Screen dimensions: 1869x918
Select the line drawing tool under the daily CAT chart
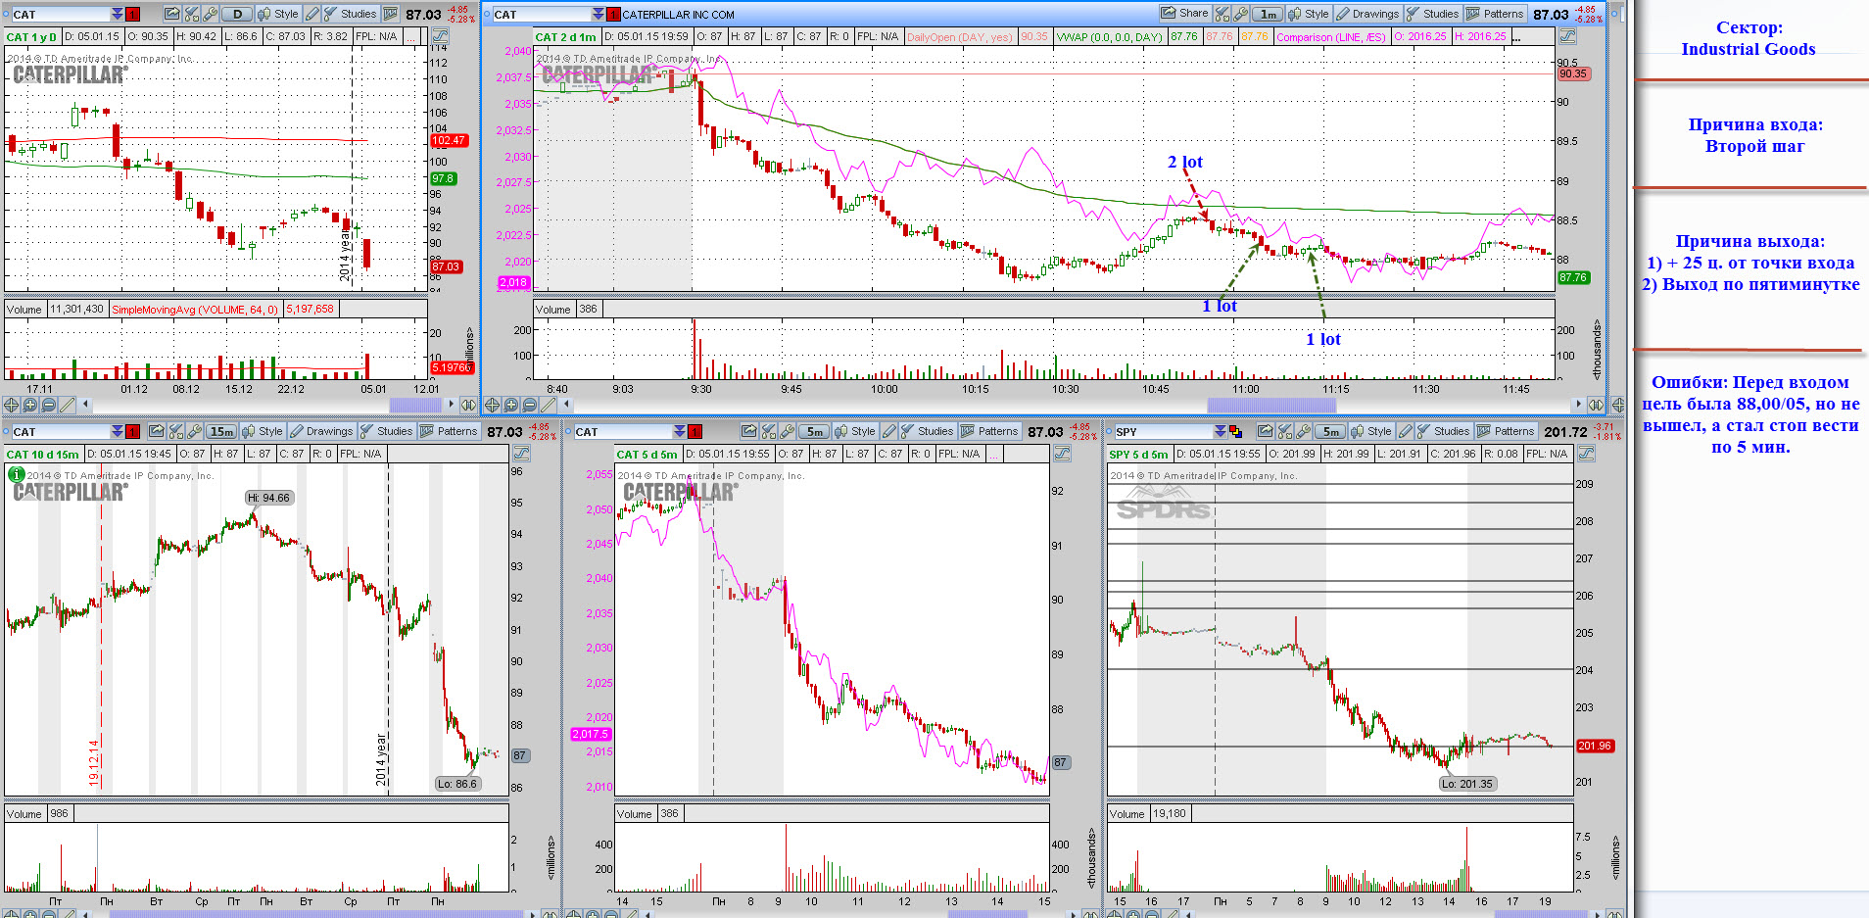point(67,405)
